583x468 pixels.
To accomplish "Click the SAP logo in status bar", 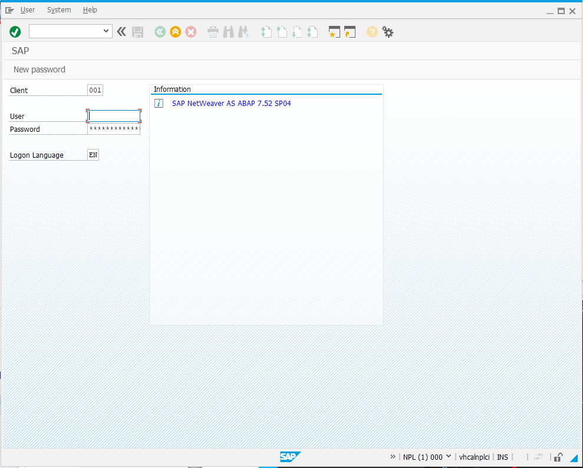I will (x=289, y=457).
